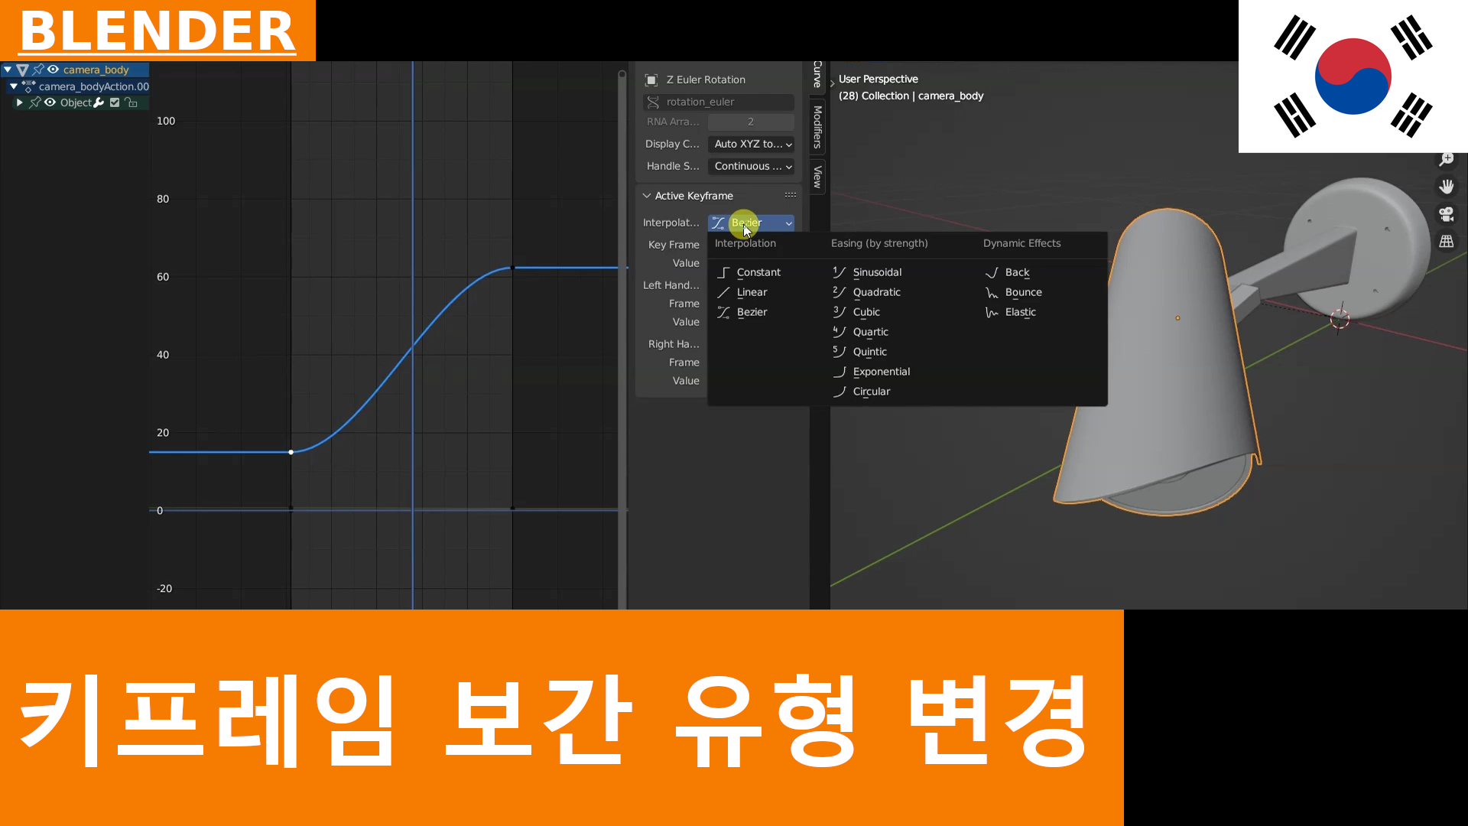Image resolution: width=1468 pixels, height=826 pixels.
Task: Collapse the camera_bodyAction.00 row
Action: tap(14, 86)
